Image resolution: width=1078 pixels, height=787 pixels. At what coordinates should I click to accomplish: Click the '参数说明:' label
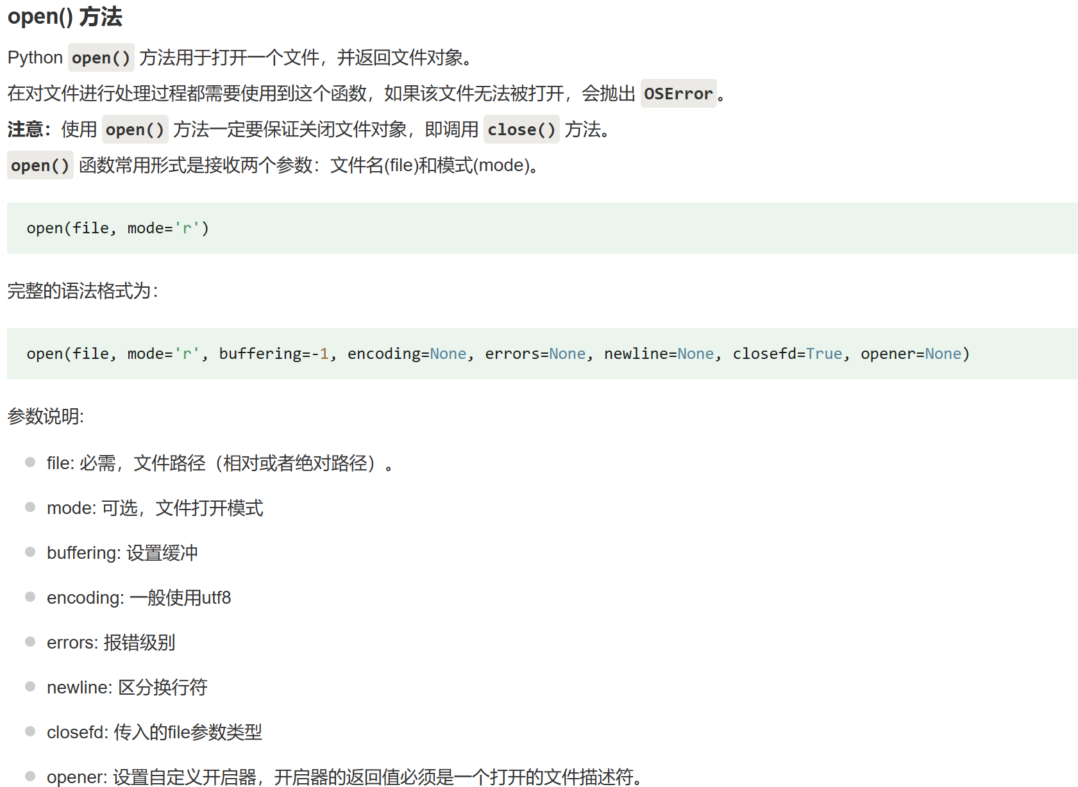[x=46, y=417]
